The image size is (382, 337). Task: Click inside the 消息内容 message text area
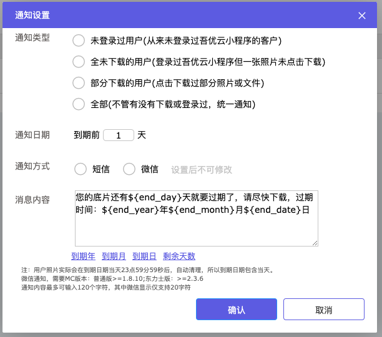[196, 228]
